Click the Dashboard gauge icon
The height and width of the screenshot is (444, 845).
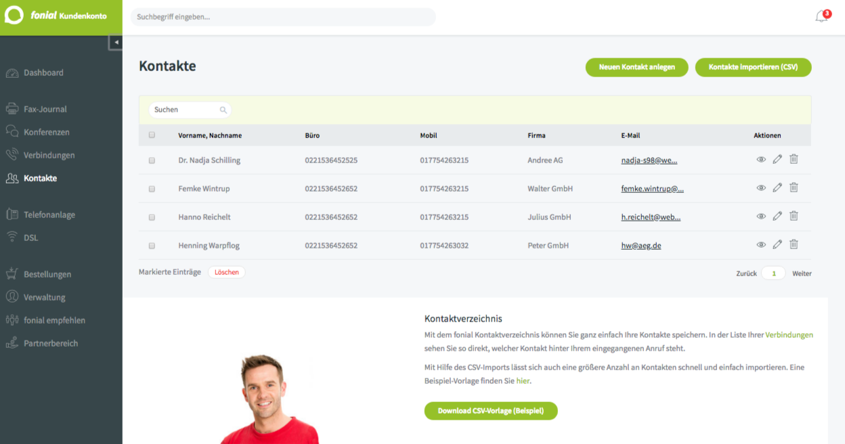point(12,73)
